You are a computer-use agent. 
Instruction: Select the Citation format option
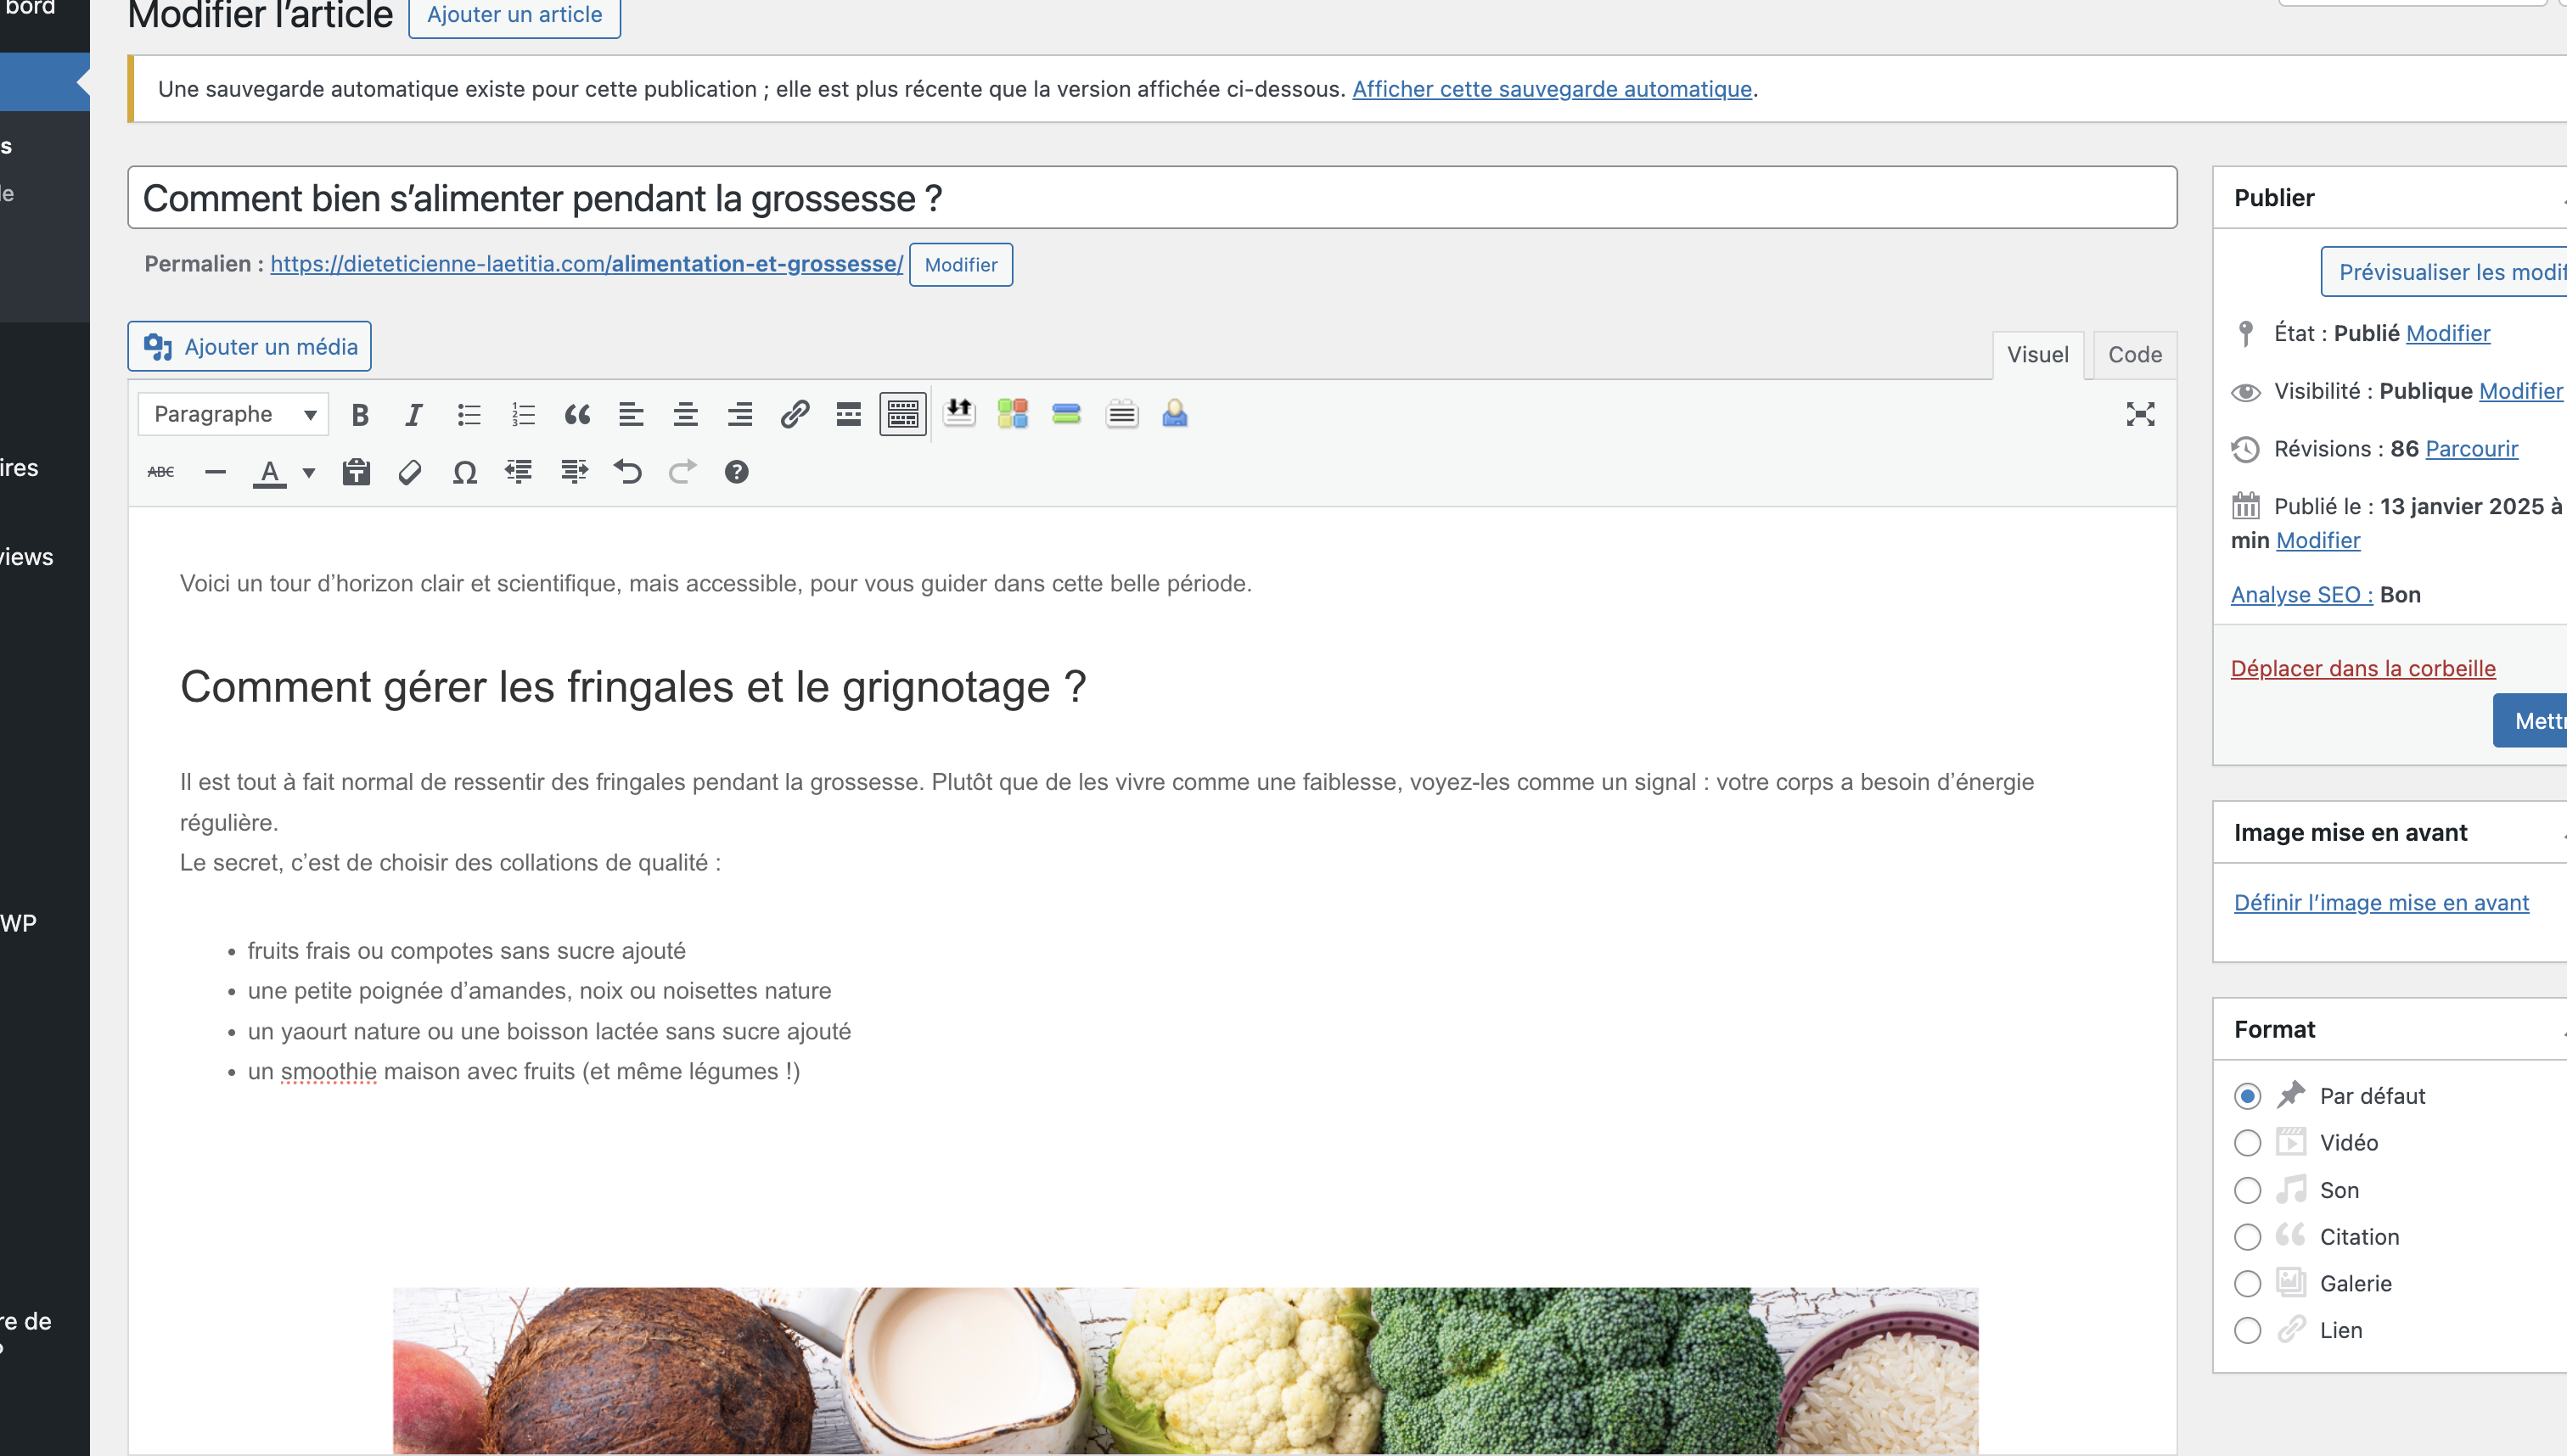tap(2247, 1237)
